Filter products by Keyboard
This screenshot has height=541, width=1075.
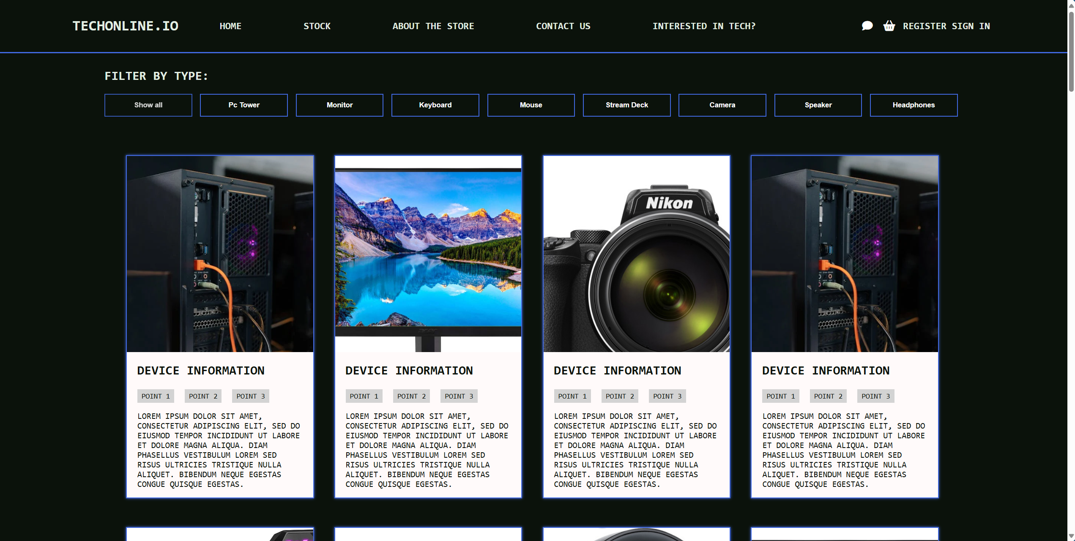point(435,105)
